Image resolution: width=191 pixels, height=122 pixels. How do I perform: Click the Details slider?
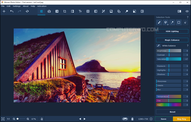(169, 86)
